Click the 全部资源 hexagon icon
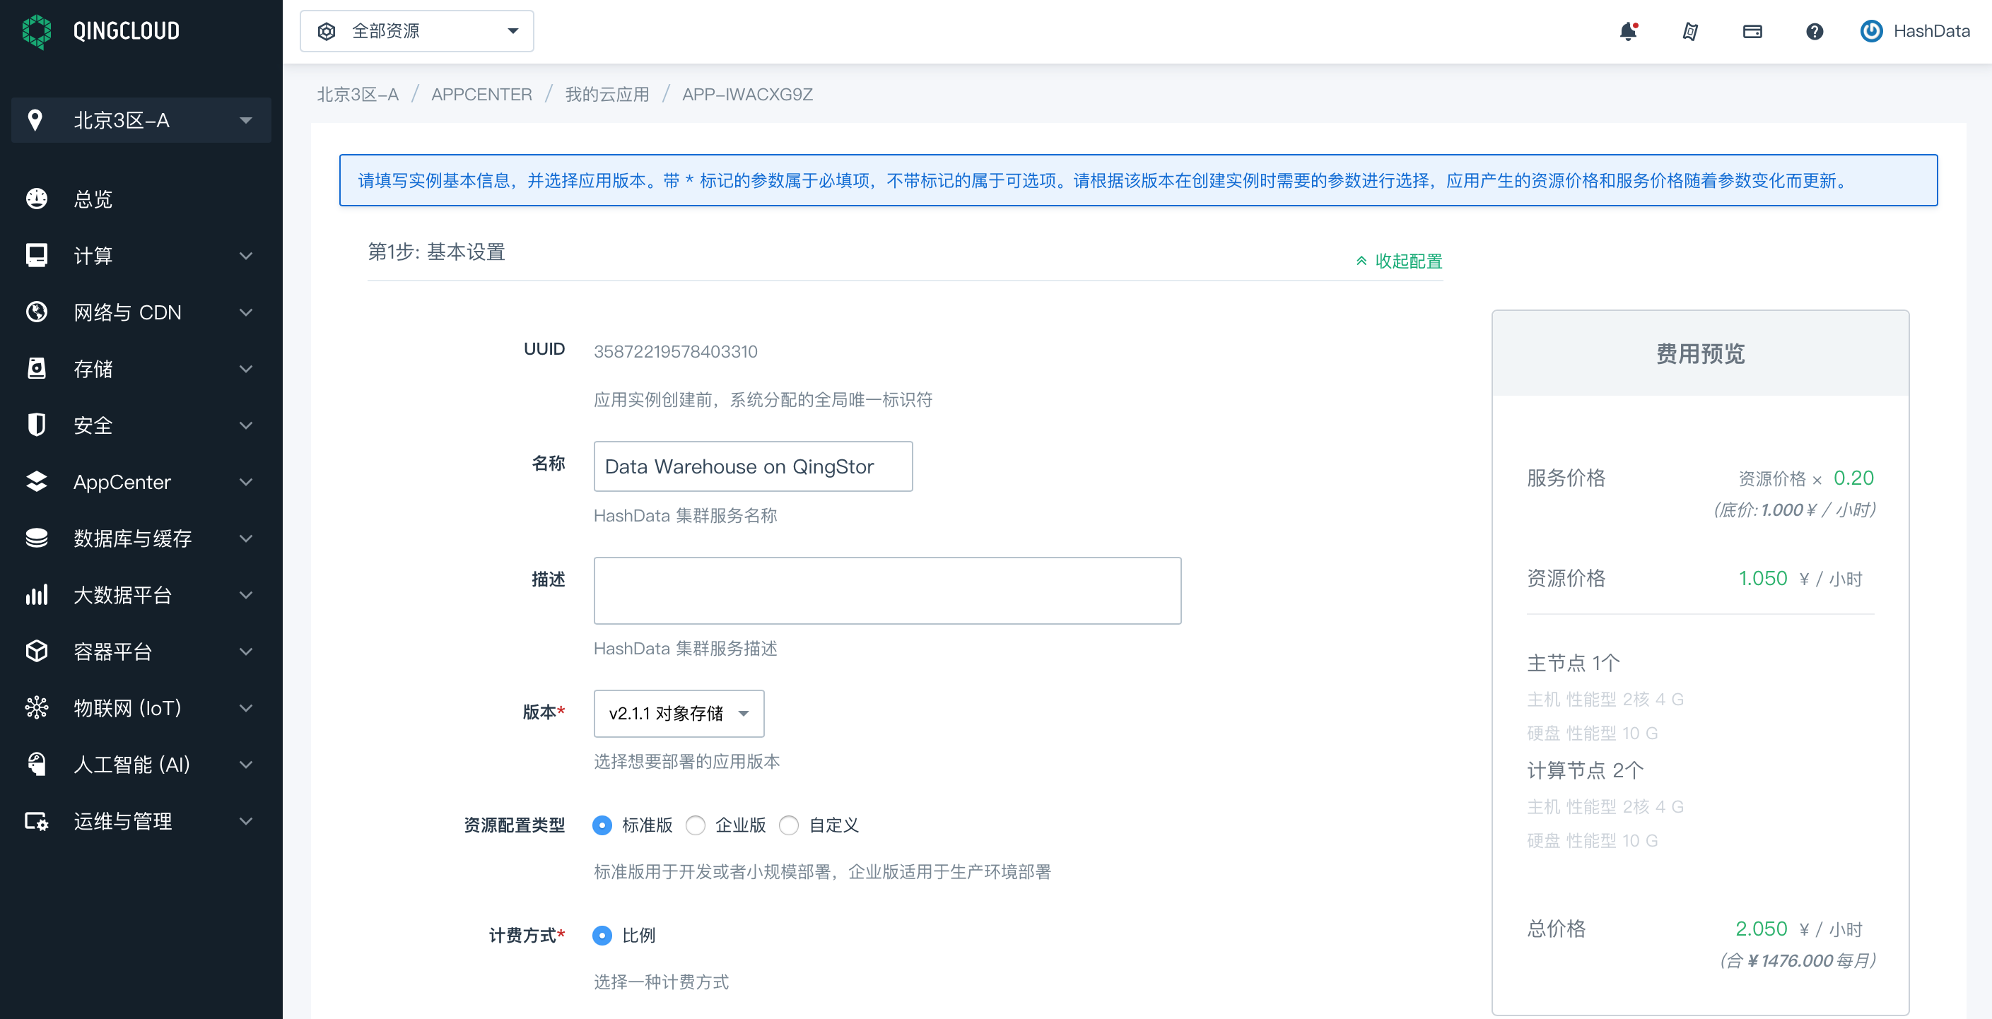 pos(327,32)
